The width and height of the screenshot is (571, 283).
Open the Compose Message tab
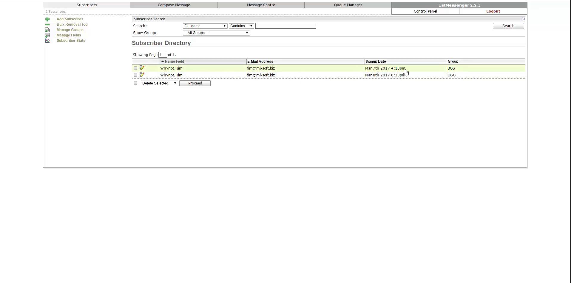click(x=174, y=5)
